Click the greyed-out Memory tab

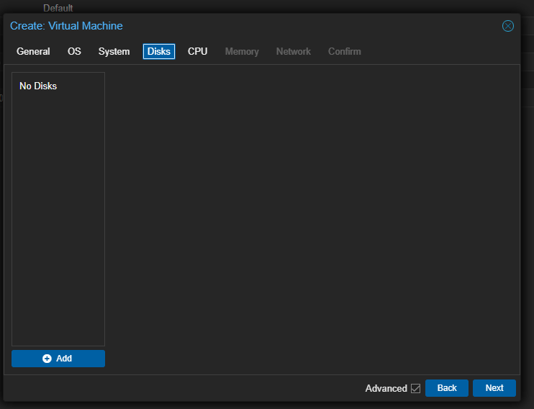coord(242,52)
